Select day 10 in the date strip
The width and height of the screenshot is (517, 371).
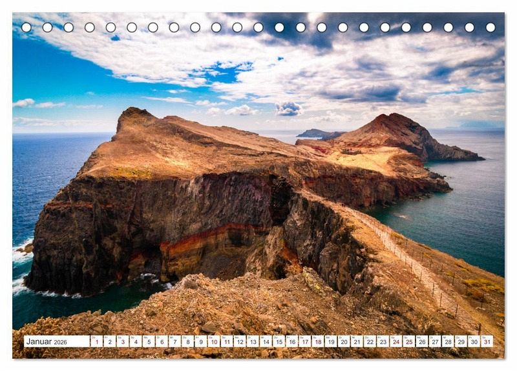[x=214, y=341]
